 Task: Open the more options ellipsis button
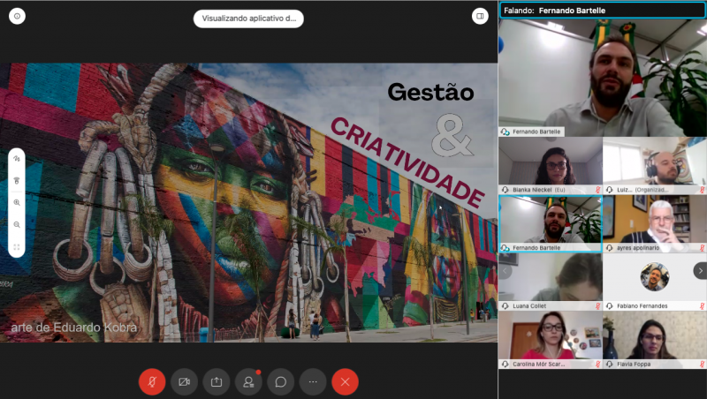point(313,382)
